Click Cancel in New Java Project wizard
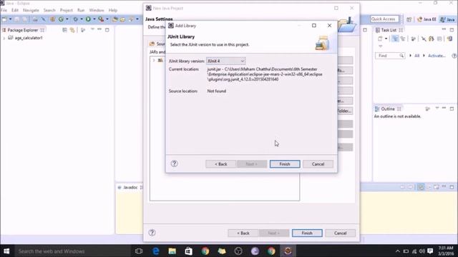 point(341,233)
